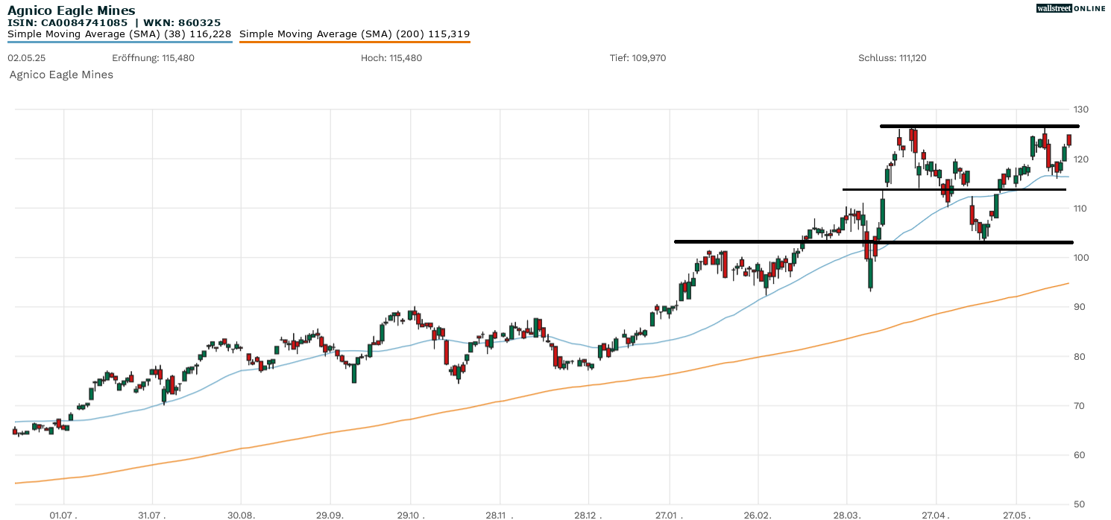Click the Hoch 115,480 value

391,58
